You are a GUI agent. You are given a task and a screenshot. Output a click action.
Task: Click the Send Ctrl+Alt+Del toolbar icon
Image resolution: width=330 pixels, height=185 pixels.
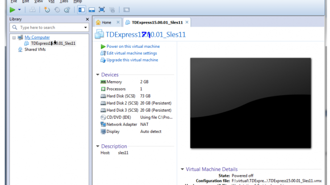32,10
